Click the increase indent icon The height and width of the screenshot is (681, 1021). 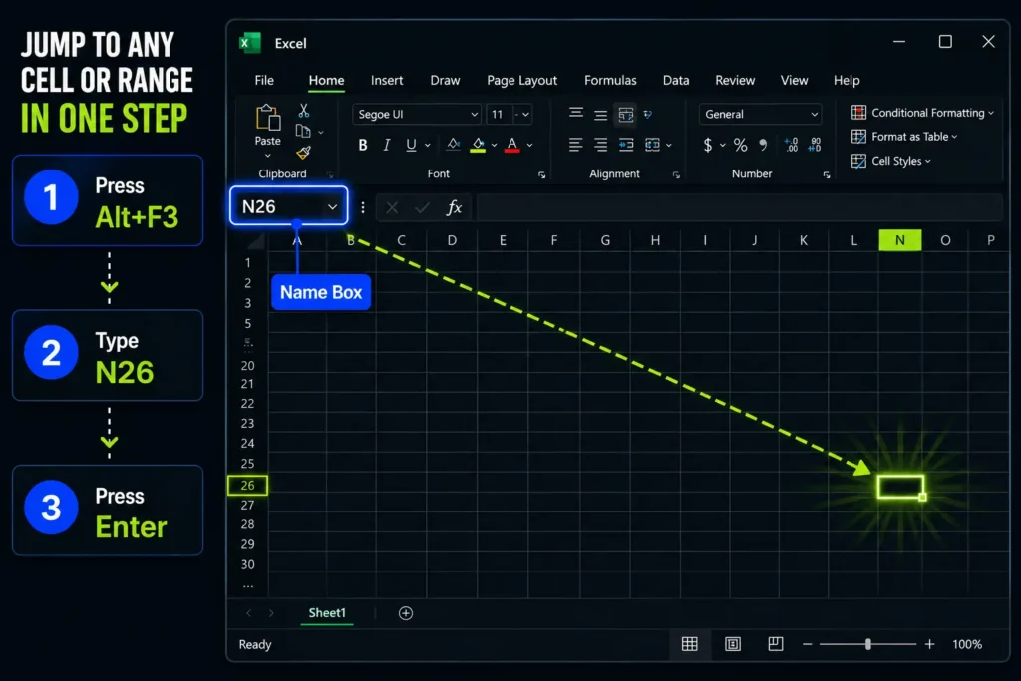pos(626,144)
